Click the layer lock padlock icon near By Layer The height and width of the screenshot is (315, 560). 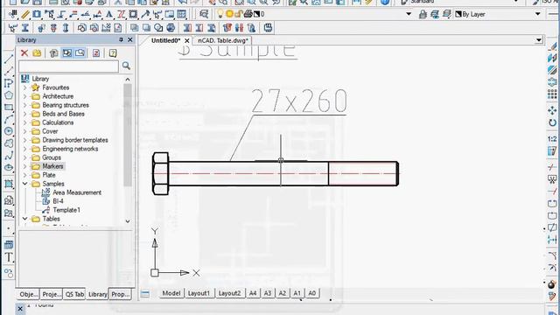click(423, 14)
